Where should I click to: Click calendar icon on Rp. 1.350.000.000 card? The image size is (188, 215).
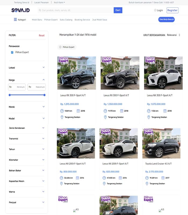pyautogui.click(x=122, y=111)
